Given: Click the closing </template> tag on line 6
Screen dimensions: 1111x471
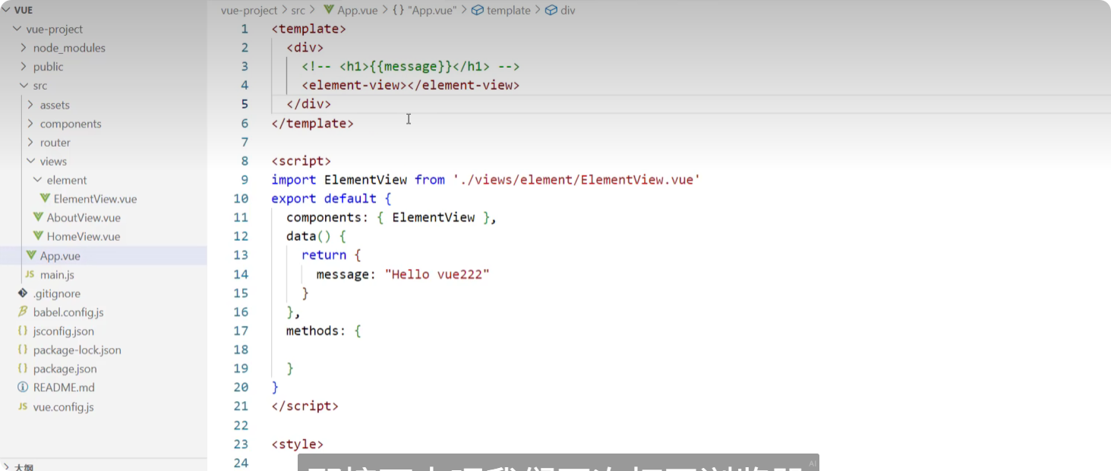Looking at the screenshot, I should tap(313, 123).
